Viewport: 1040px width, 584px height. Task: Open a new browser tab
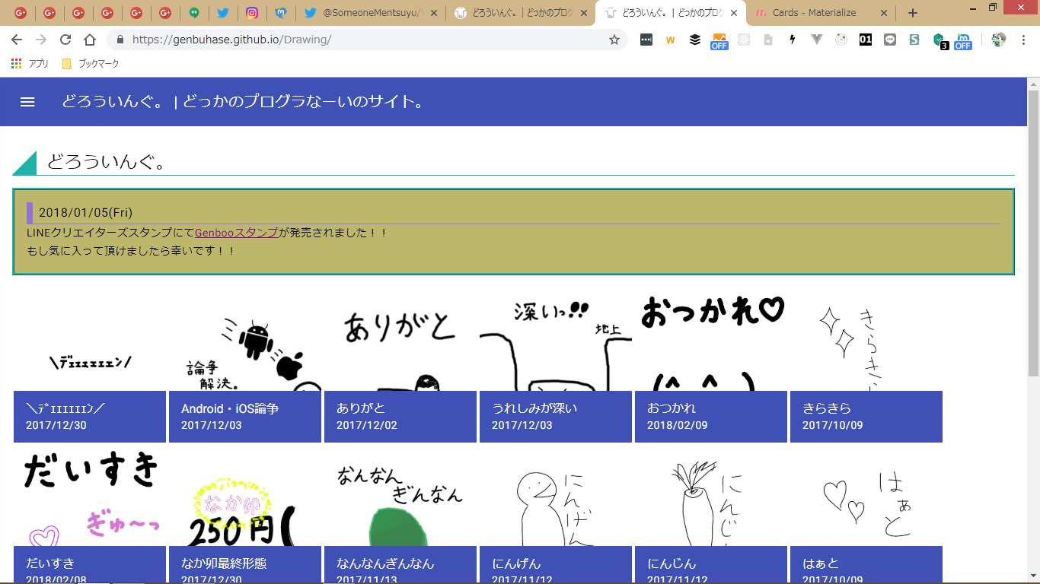click(913, 13)
